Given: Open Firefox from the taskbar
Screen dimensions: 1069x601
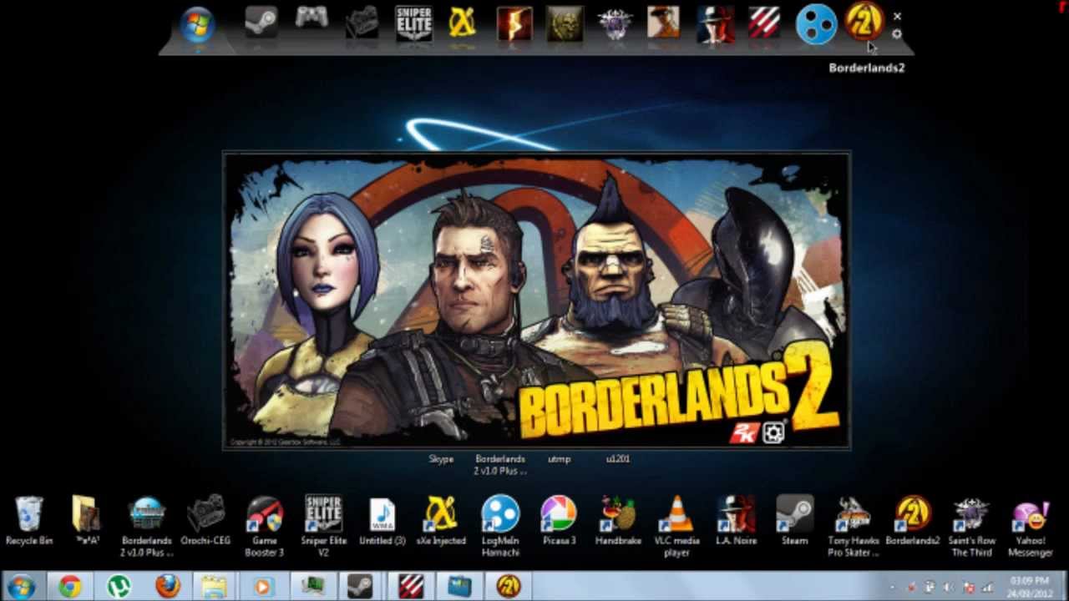Looking at the screenshot, I should (x=168, y=586).
